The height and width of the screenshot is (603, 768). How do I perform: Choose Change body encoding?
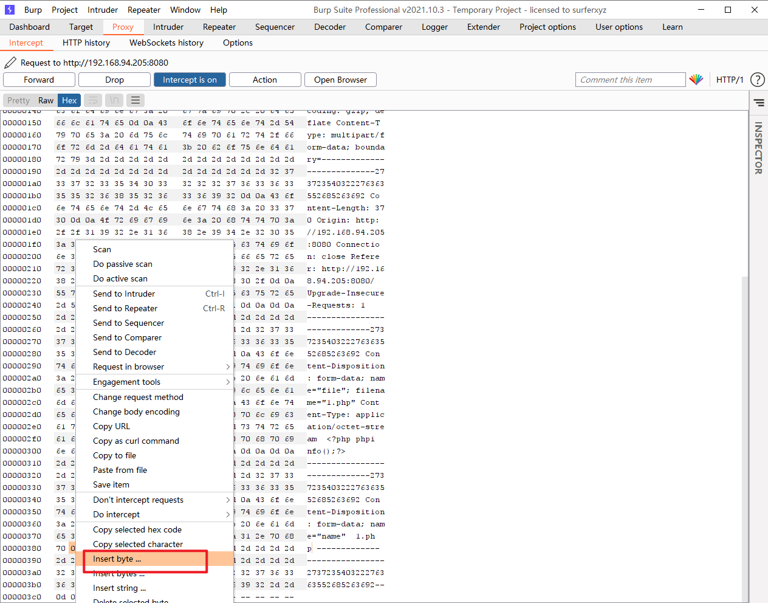coord(154,412)
